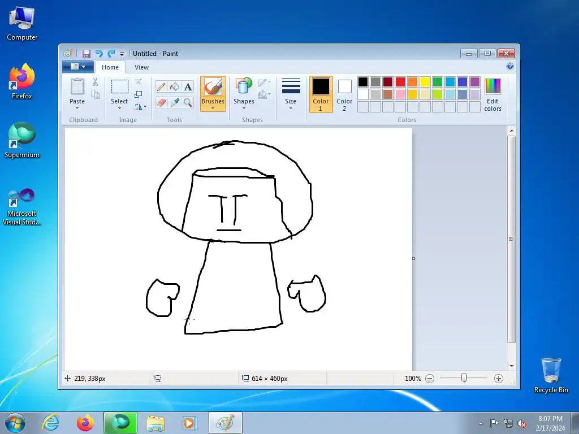The width and height of the screenshot is (579, 434).
Task: Open Customize Quick Access Toolbar arrow
Action: (122, 54)
